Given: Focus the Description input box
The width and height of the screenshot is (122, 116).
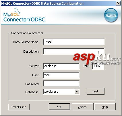Looking at the screenshot, I should click(x=74, y=51).
